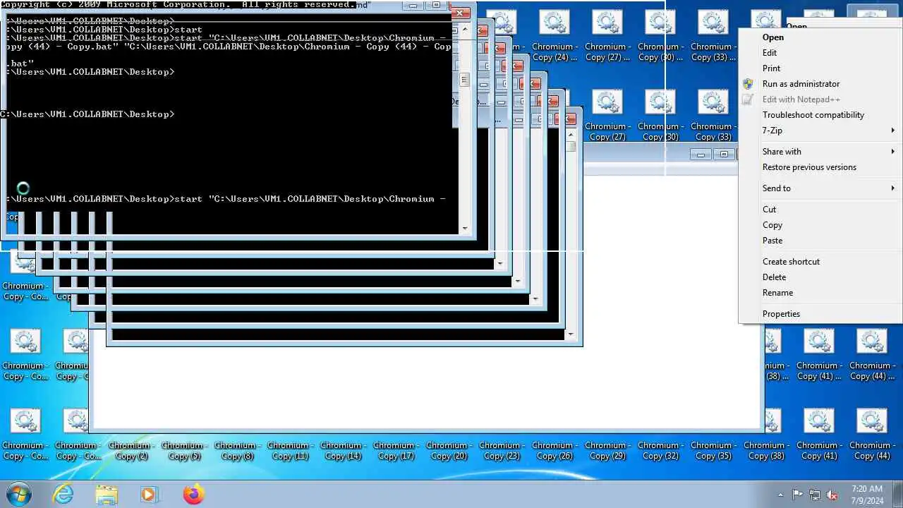Open Properties from the context menu
The image size is (903, 508).
(x=820, y=314)
